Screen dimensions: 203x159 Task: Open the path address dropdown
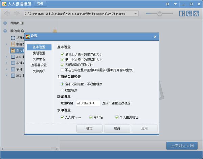tap(135, 14)
